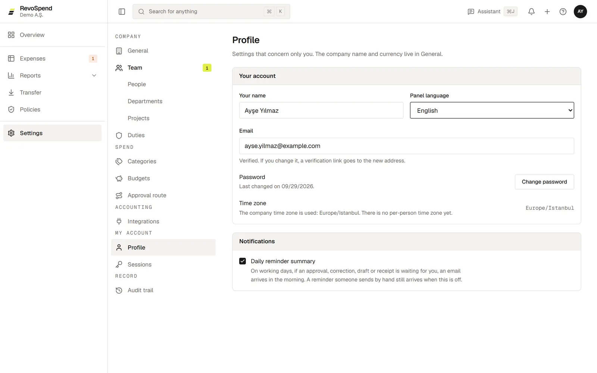Image resolution: width=597 pixels, height=373 pixels.
Task: Focus the Search for anything box
Action: pos(211,12)
